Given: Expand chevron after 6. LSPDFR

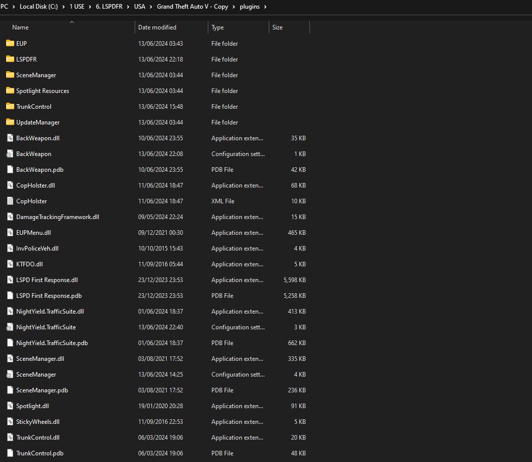Looking at the screenshot, I should (128, 7).
